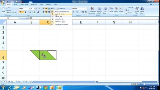Switch to the Page Layout tab
The image size is (160, 90).
pyautogui.click(x=24, y=4)
